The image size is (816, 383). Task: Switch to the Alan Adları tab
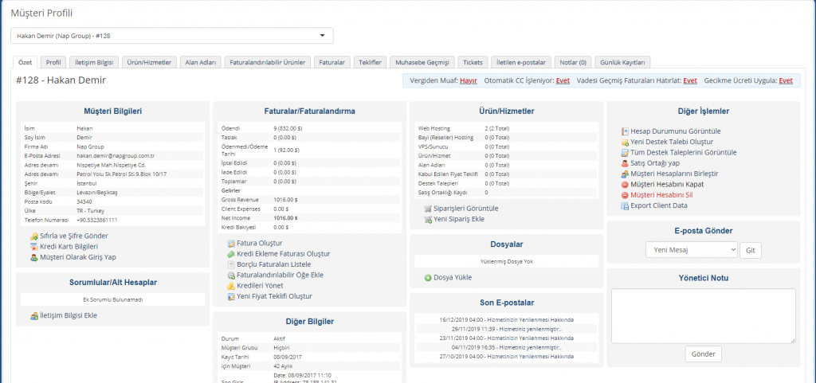pos(202,62)
